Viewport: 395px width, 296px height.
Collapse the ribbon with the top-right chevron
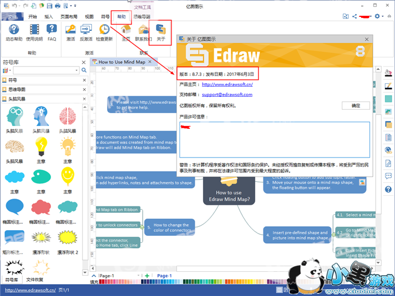tap(389, 16)
